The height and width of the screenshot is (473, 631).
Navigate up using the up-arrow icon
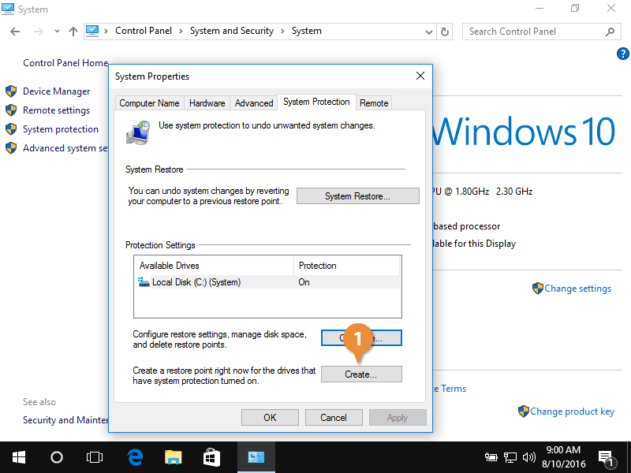point(73,31)
